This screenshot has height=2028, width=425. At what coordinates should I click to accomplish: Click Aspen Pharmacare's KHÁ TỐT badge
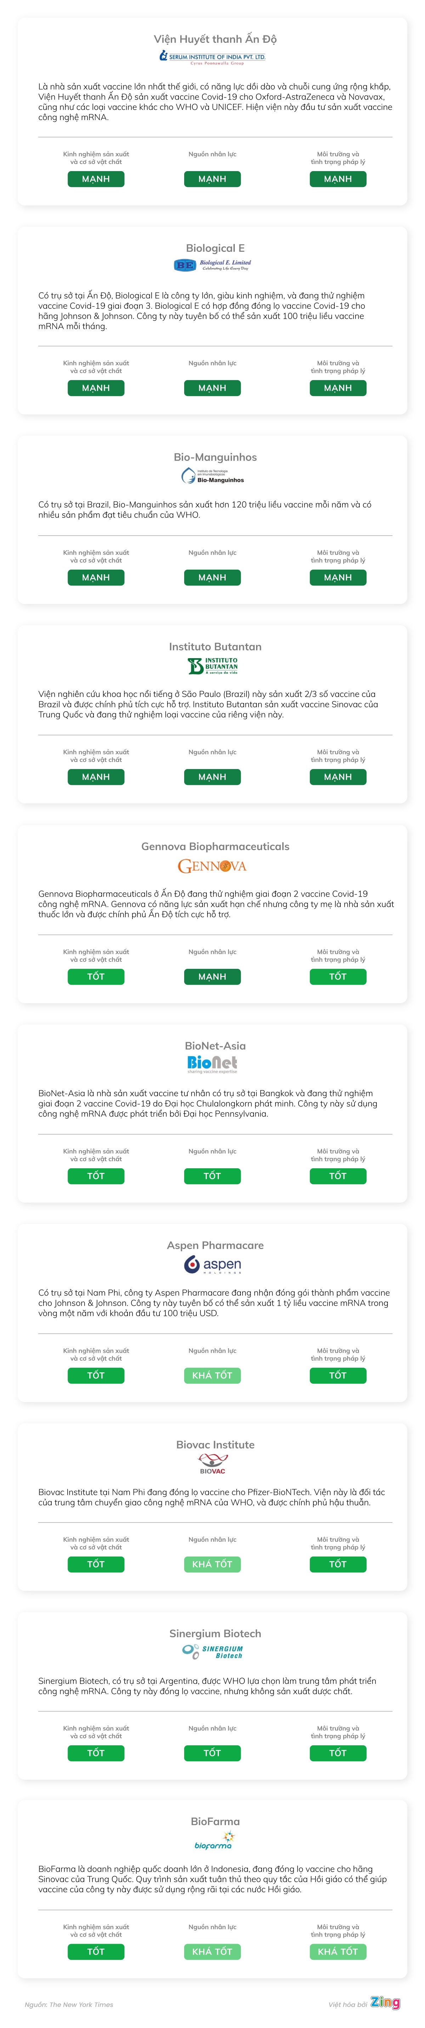(x=212, y=1375)
